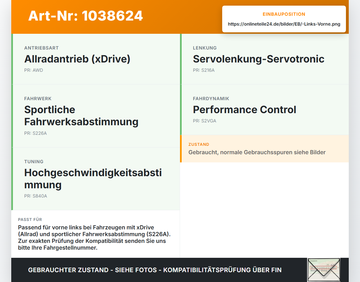
Task: Click the PR: S2VGA code text
Action: (x=204, y=121)
